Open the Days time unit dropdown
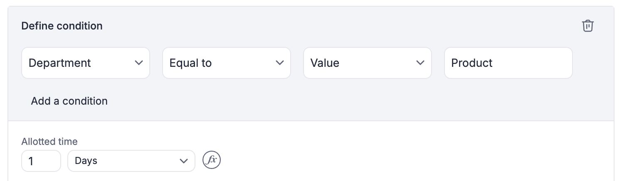Screen dimensions: 622x181 tap(131, 161)
